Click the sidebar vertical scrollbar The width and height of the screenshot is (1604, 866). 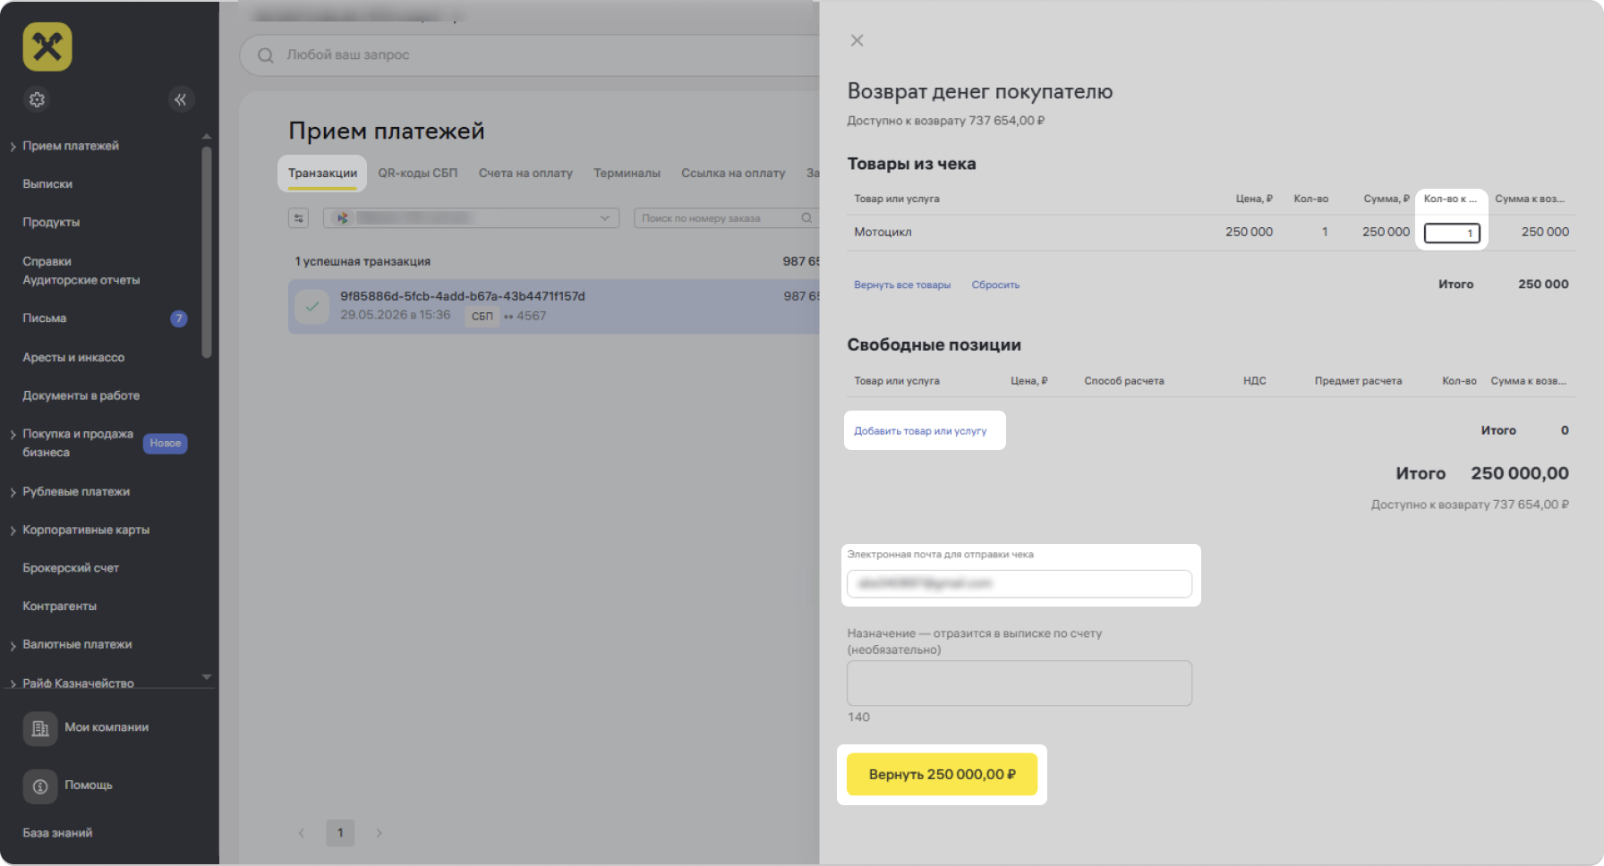click(x=207, y=250)
